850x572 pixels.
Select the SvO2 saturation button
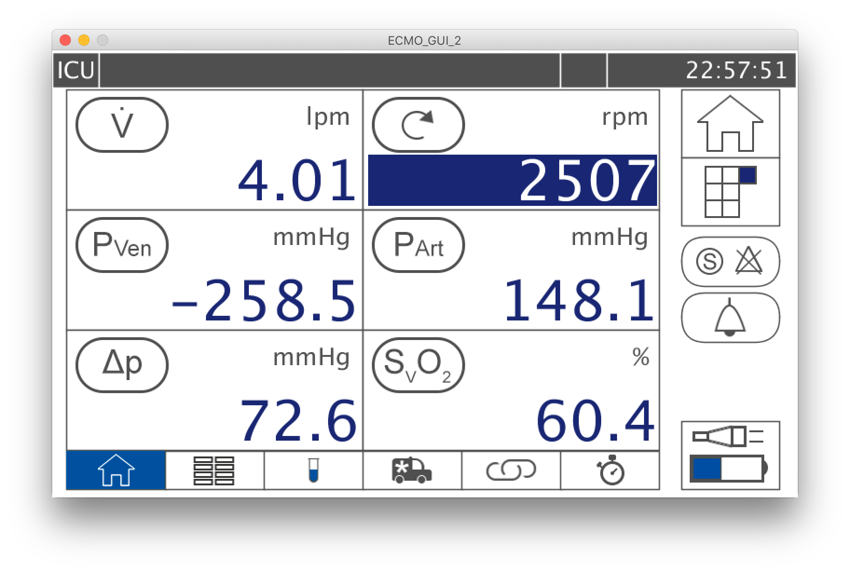pyautogui.click(x=418, y=365)
